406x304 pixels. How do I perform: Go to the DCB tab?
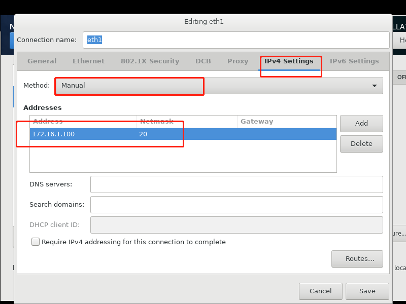203,61
